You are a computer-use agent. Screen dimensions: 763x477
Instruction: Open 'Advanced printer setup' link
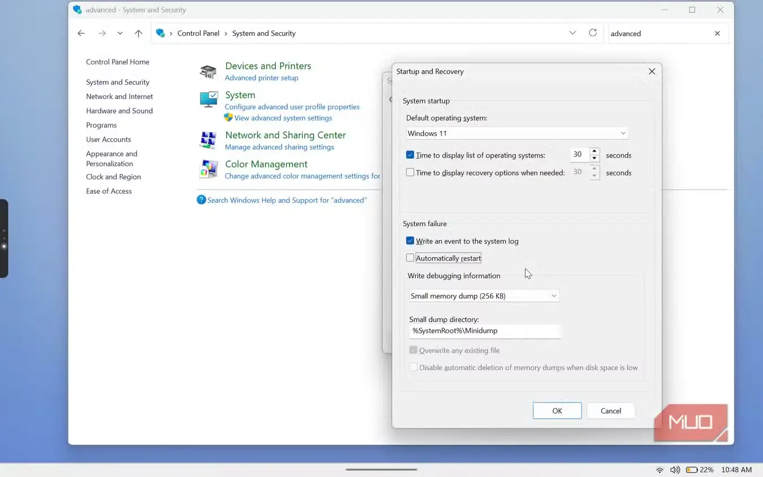(x=262, y=78)
